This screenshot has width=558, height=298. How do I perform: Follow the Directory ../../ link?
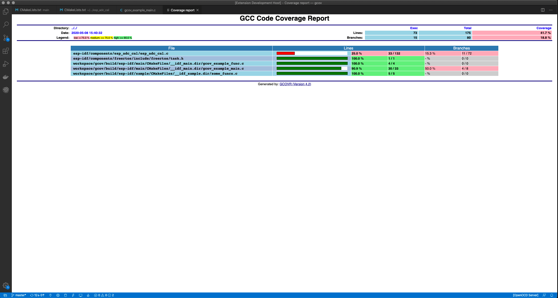point(74,28)
